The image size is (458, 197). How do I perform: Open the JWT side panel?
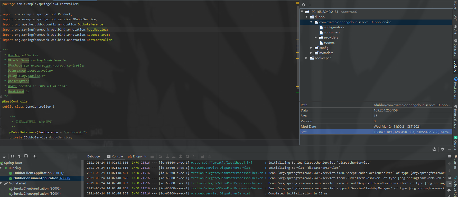(455, 18)
